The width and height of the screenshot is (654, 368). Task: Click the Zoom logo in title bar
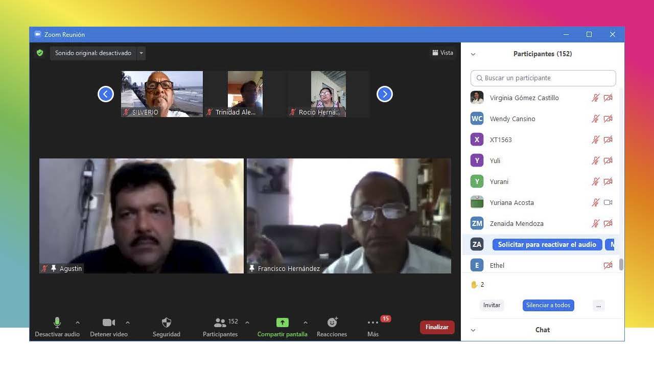pyautogui.click(x=38, y=34)
